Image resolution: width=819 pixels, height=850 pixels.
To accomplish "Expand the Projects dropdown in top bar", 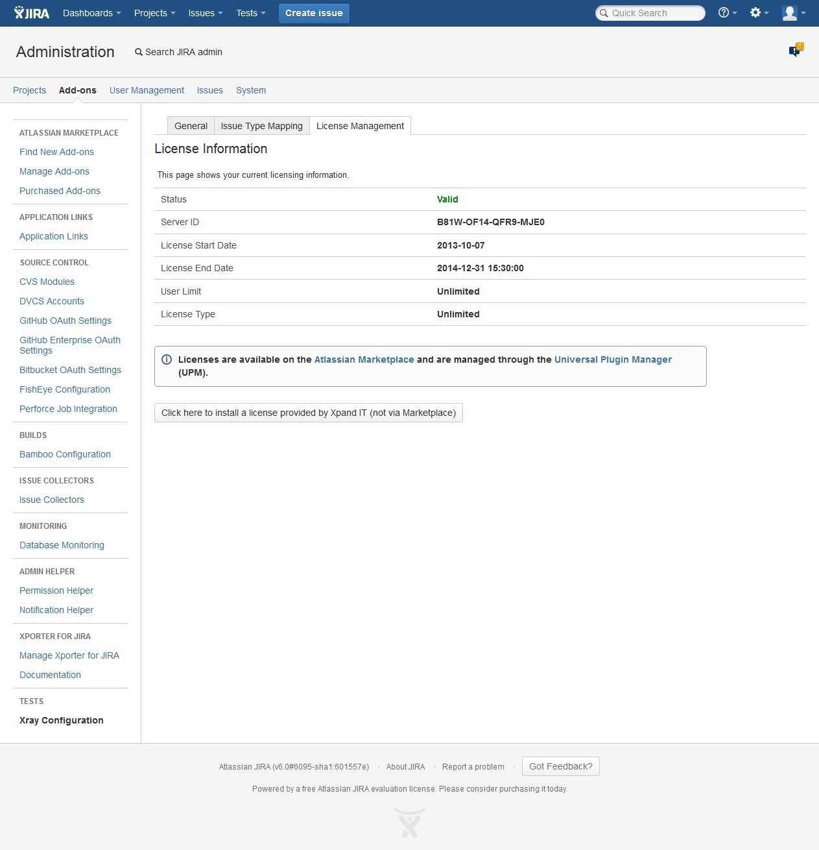I will 154,13.
